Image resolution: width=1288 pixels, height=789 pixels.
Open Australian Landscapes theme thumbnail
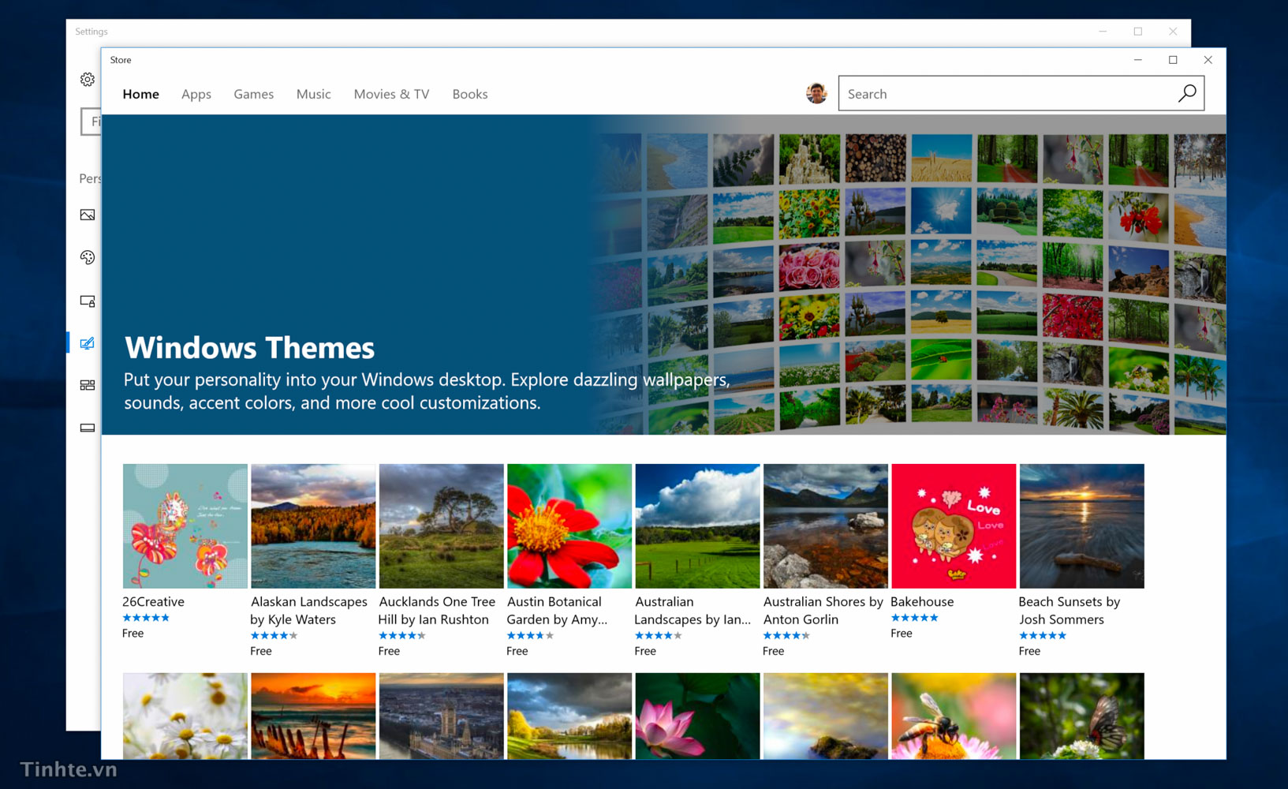[697, 525]
